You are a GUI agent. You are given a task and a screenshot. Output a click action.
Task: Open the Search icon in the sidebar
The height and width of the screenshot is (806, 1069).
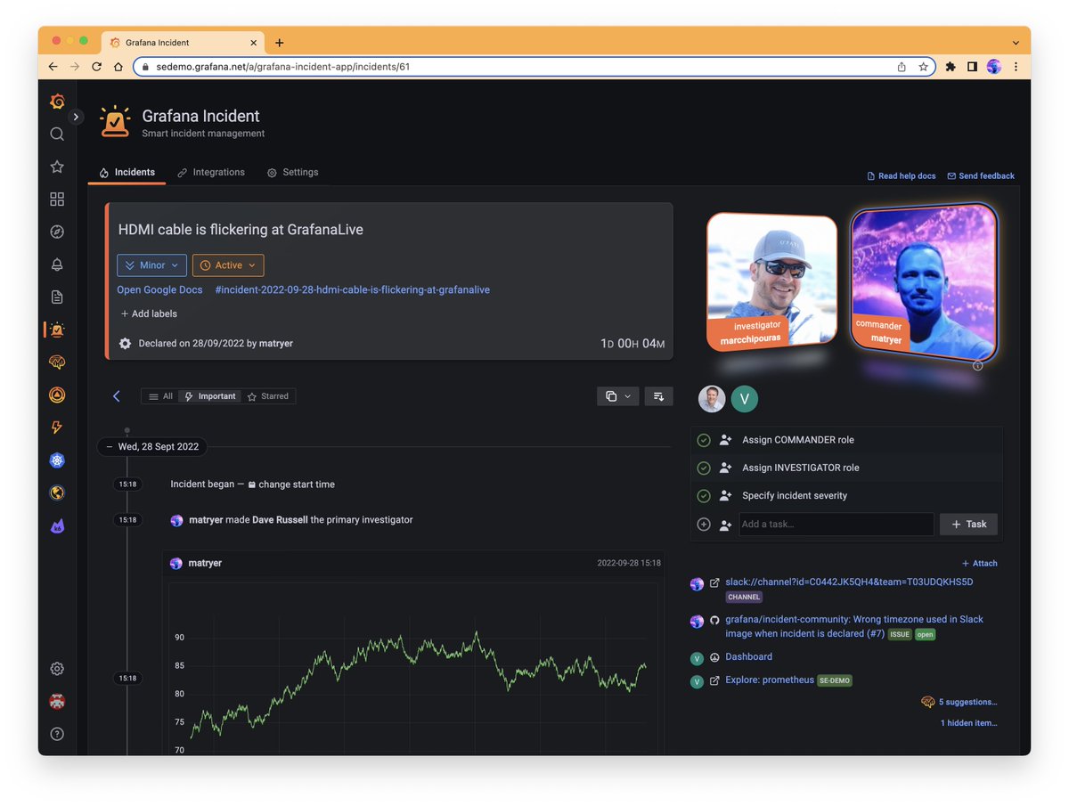[57, 134]
